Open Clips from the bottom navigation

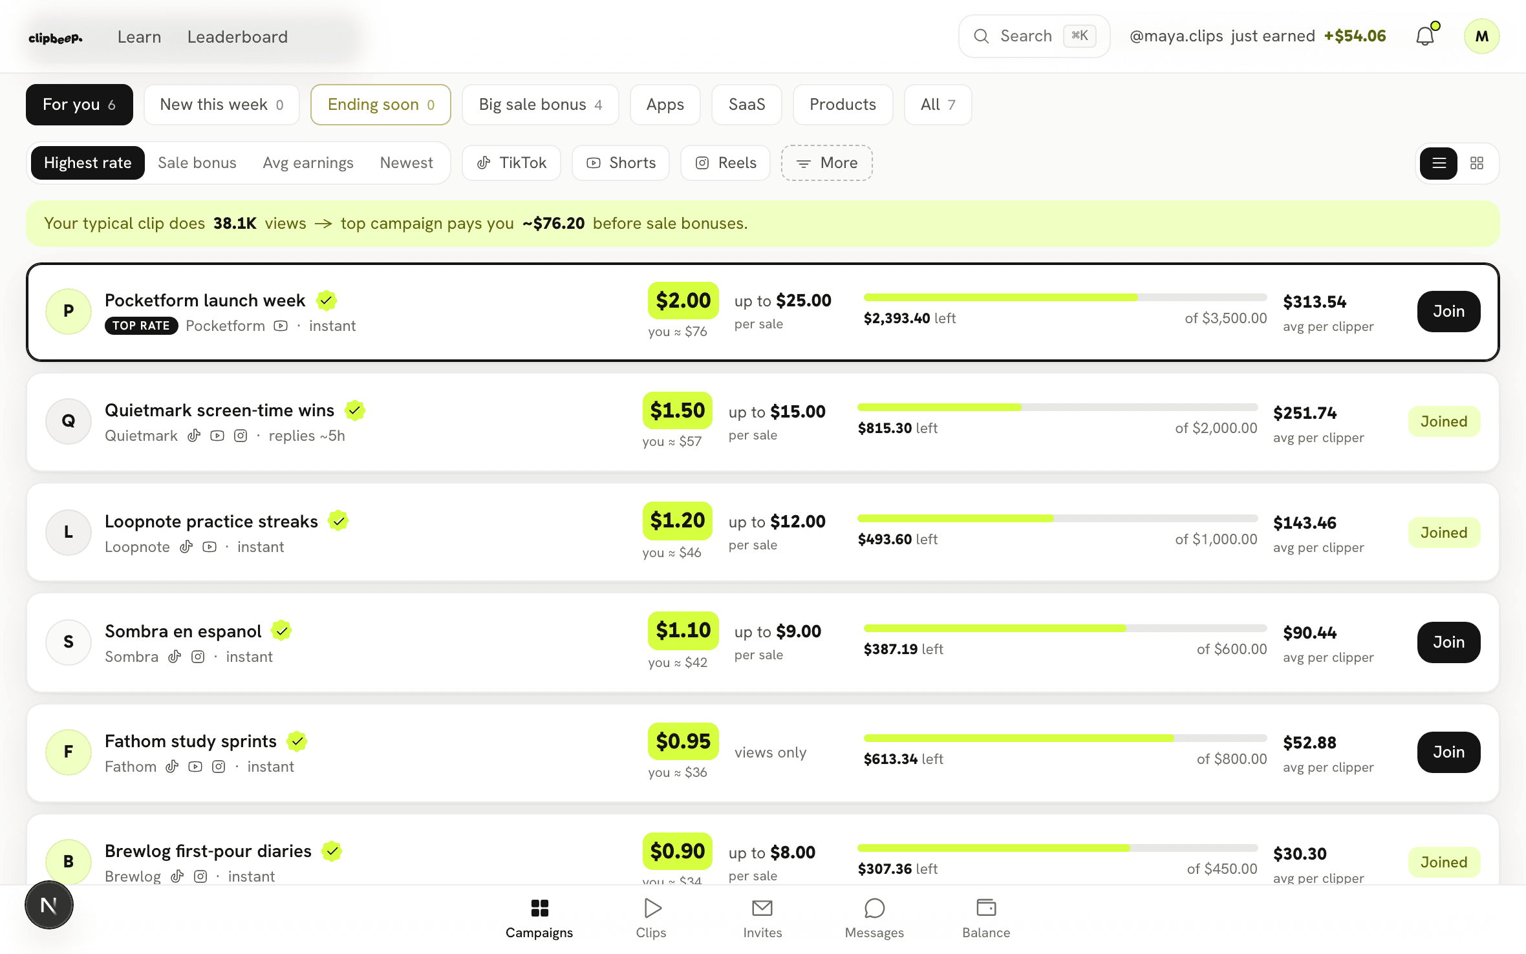[x=651, y=918]
